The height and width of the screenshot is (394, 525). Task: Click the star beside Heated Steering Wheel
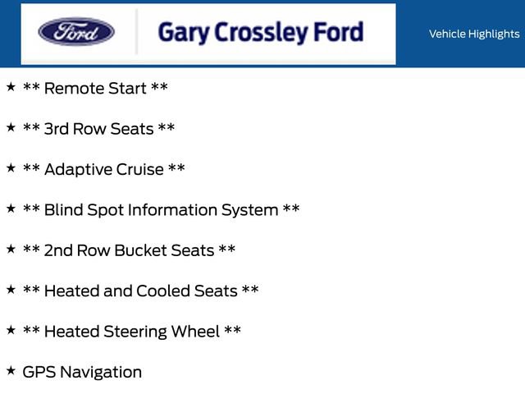(11, 330)
